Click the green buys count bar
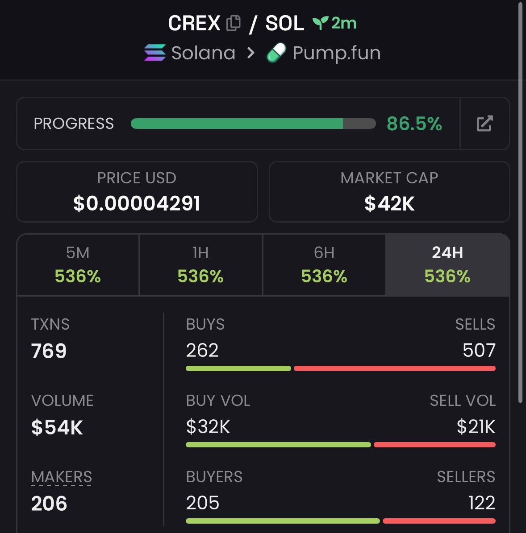Screen dimensions: 526x533 (x=238, y=368)
